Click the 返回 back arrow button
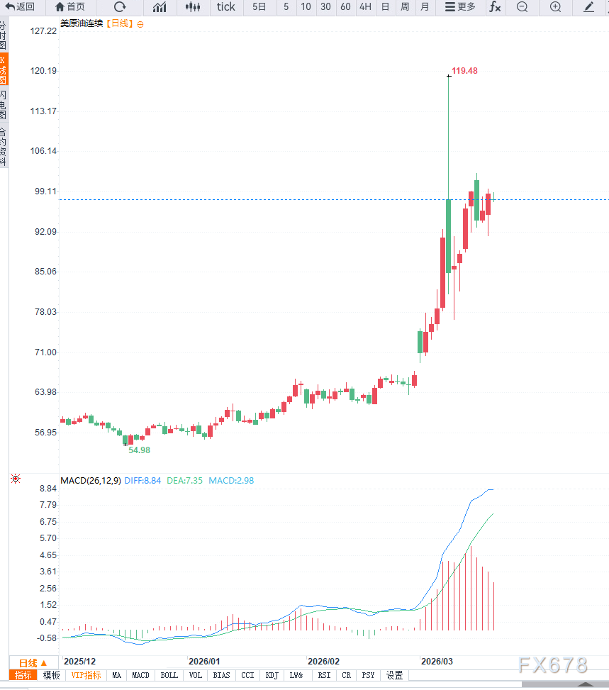This screenshot has height=690, width=609. click(20, 7)
